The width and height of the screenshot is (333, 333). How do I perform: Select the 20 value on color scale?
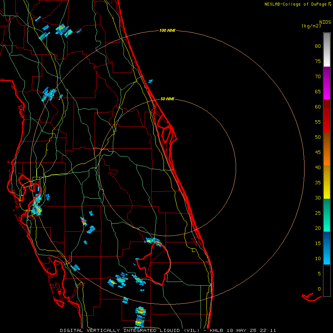[318, 228]
